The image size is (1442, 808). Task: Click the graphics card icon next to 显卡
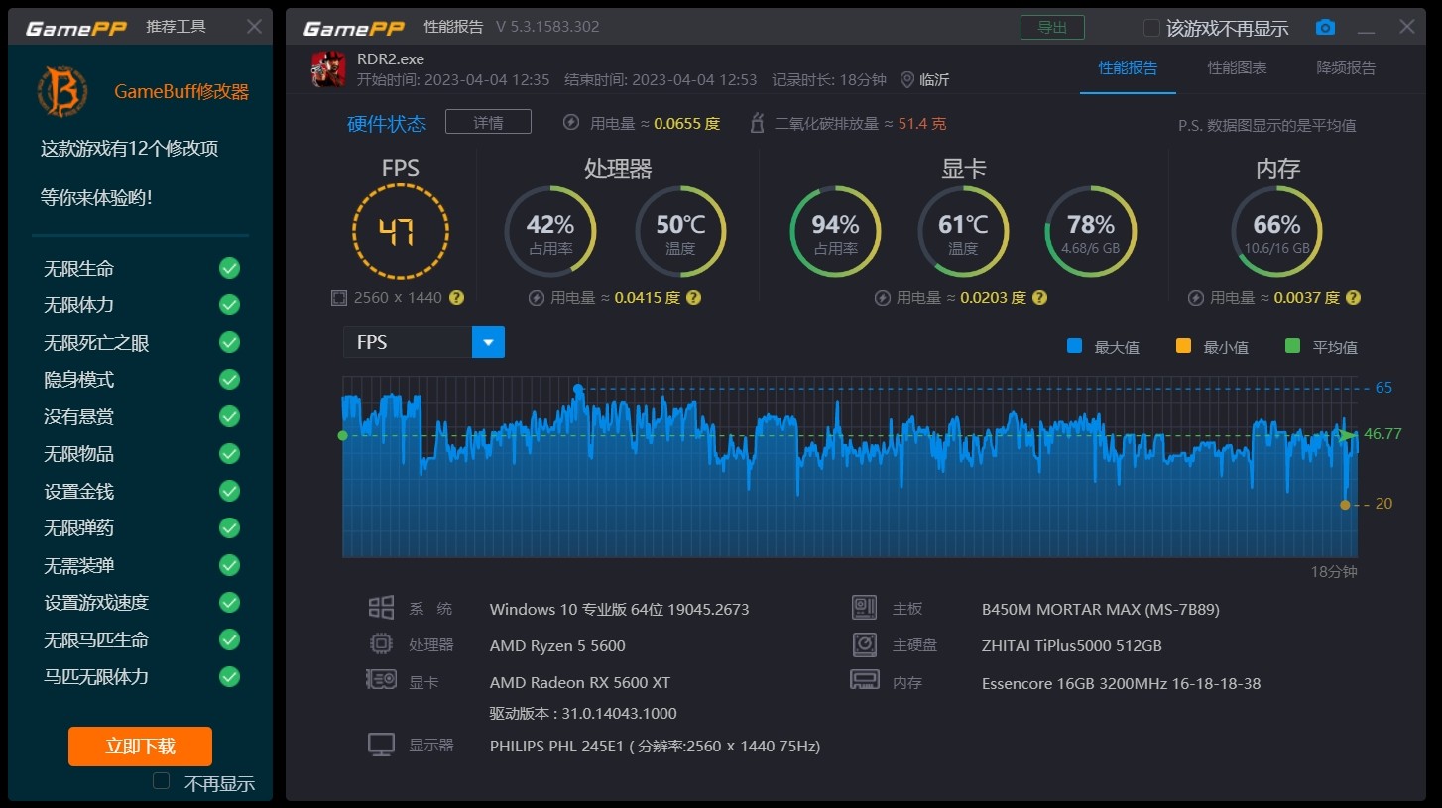coord(381,681)
